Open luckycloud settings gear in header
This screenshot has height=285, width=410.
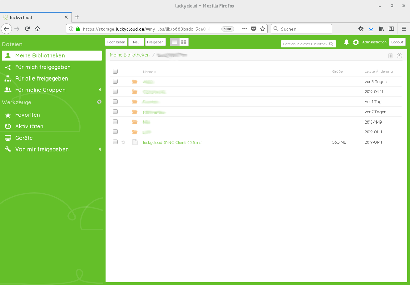pyautogui.click(x=356, y=42)
